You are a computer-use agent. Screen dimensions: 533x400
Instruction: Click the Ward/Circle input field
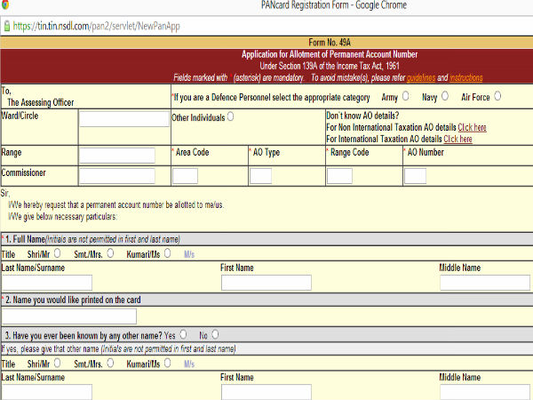click(x=123, y=120)
